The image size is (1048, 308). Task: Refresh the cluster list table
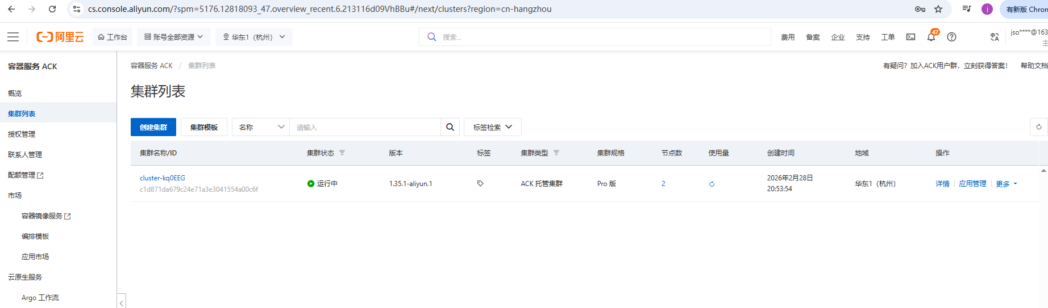coord(1038,127)
